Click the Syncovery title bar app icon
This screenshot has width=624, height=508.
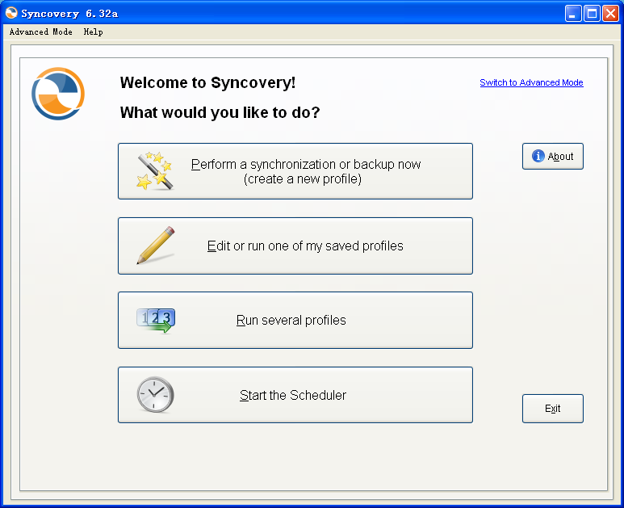point(11,13)
